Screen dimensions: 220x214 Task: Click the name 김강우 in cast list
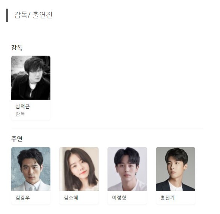click(22, 198)
